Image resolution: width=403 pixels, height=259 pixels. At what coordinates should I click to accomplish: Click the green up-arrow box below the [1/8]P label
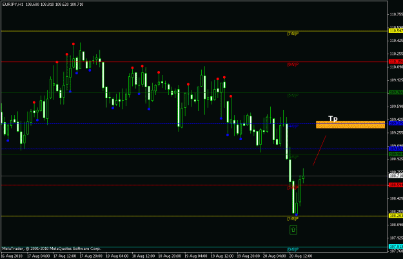pyautogui.click(x=293, y=230)
